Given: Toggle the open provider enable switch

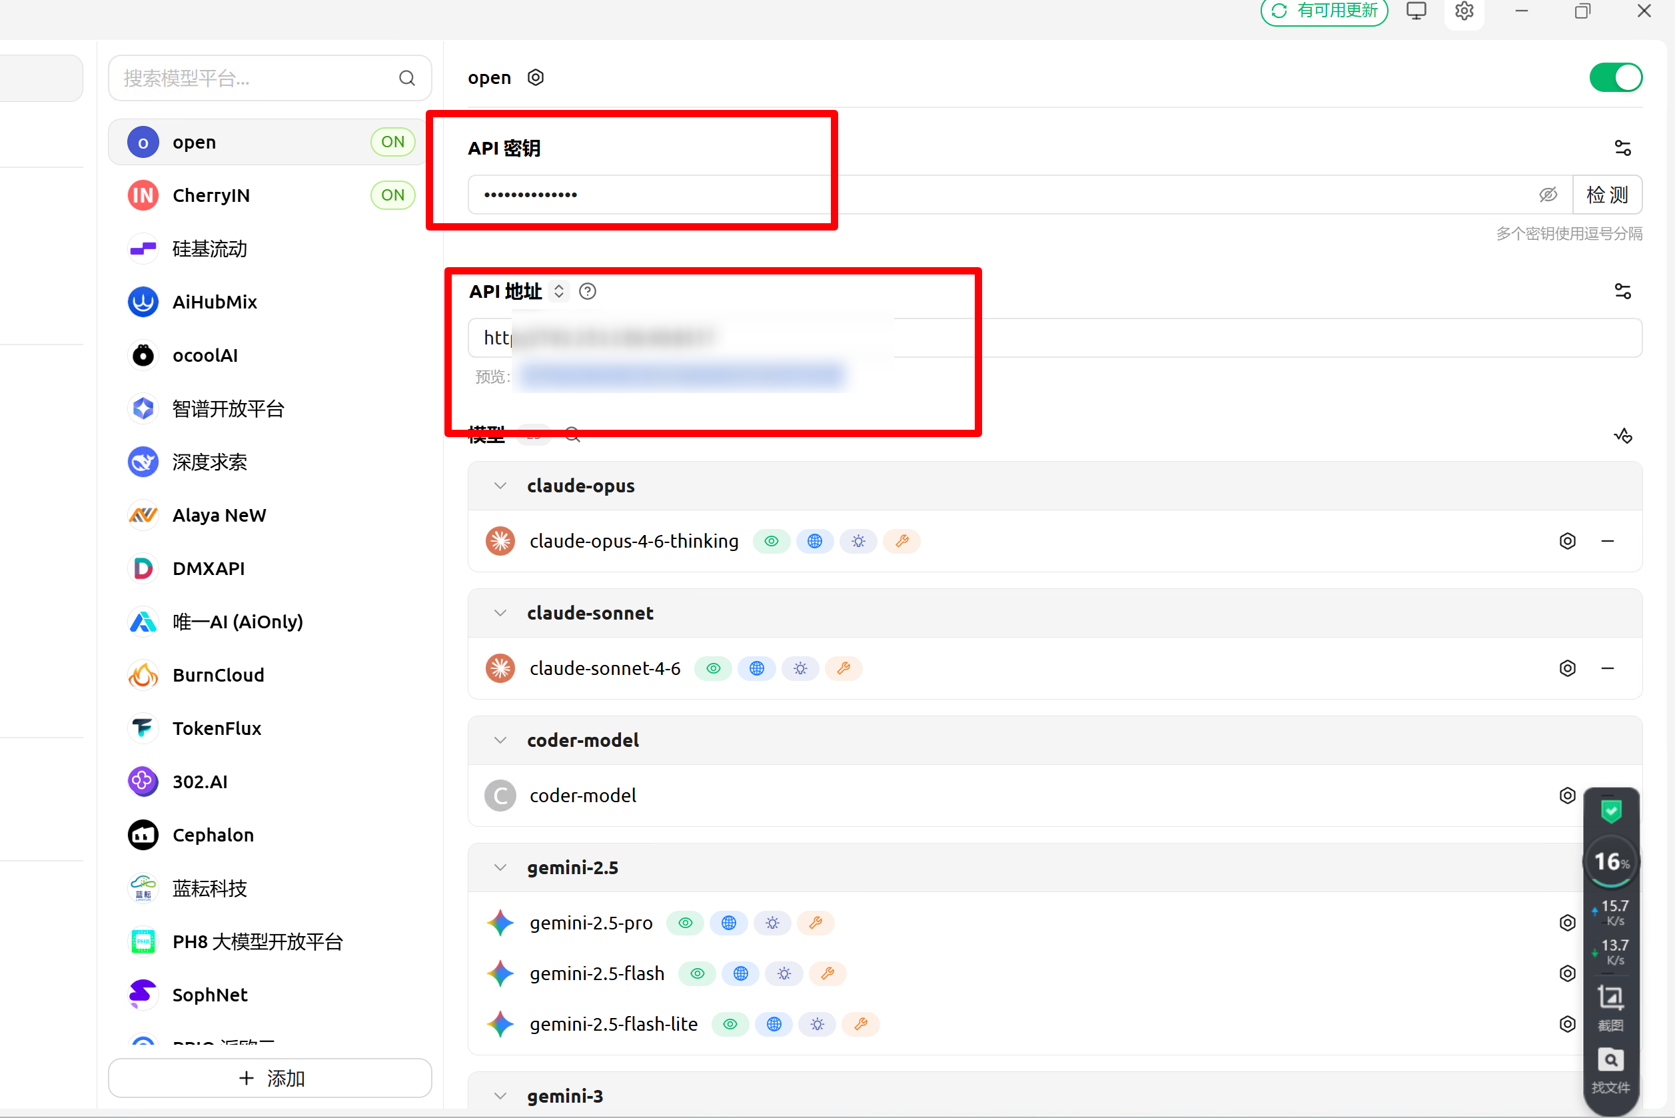Looking at the screenshot, I should click(1615, 77).
